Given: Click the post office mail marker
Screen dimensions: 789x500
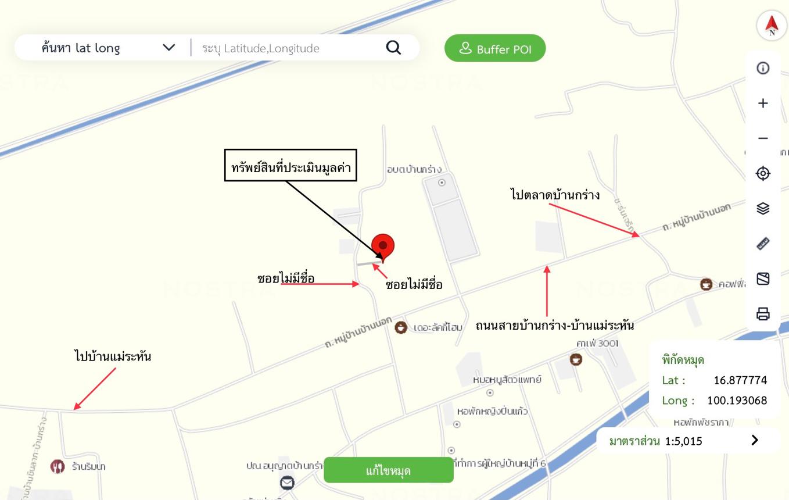Looking at the screenshot, I should pyautogui.click(x=287, y=483).
